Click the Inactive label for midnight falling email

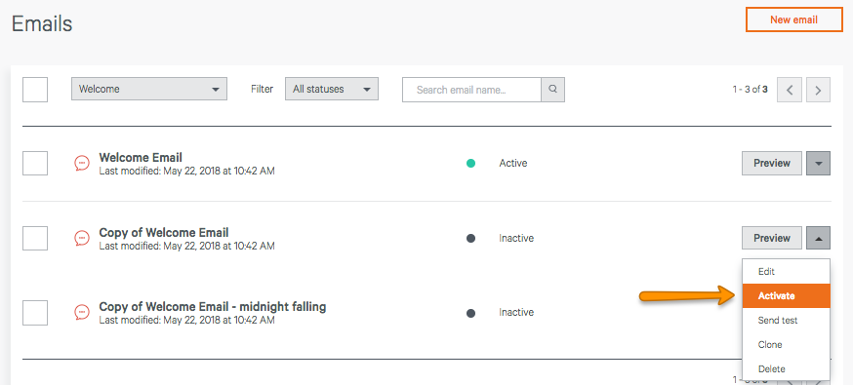point(516,312)
